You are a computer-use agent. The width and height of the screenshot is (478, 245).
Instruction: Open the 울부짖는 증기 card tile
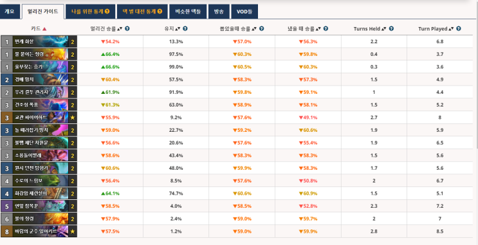click(x=39, y=67)
